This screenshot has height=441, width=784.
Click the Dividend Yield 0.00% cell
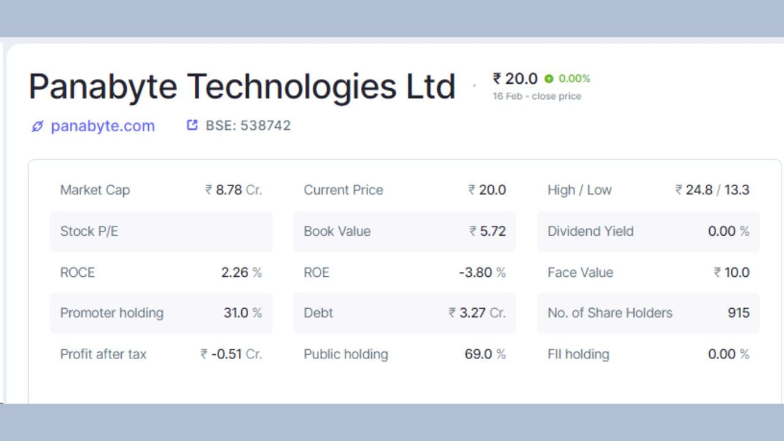pyautogui.click(x=648, y=232)
